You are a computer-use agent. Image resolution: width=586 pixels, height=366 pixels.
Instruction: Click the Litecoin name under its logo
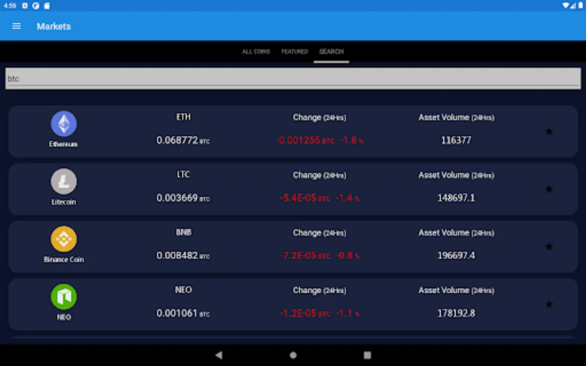(63, 202)
